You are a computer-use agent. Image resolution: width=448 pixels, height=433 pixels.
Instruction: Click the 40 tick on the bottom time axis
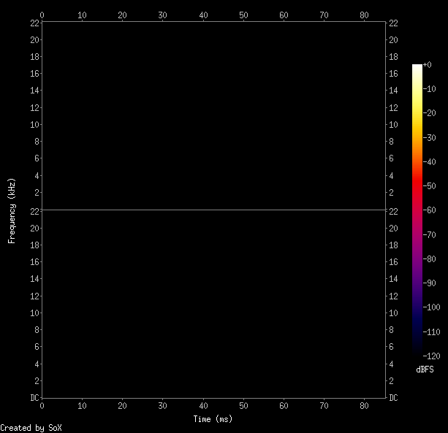click(x=203, y=405)
